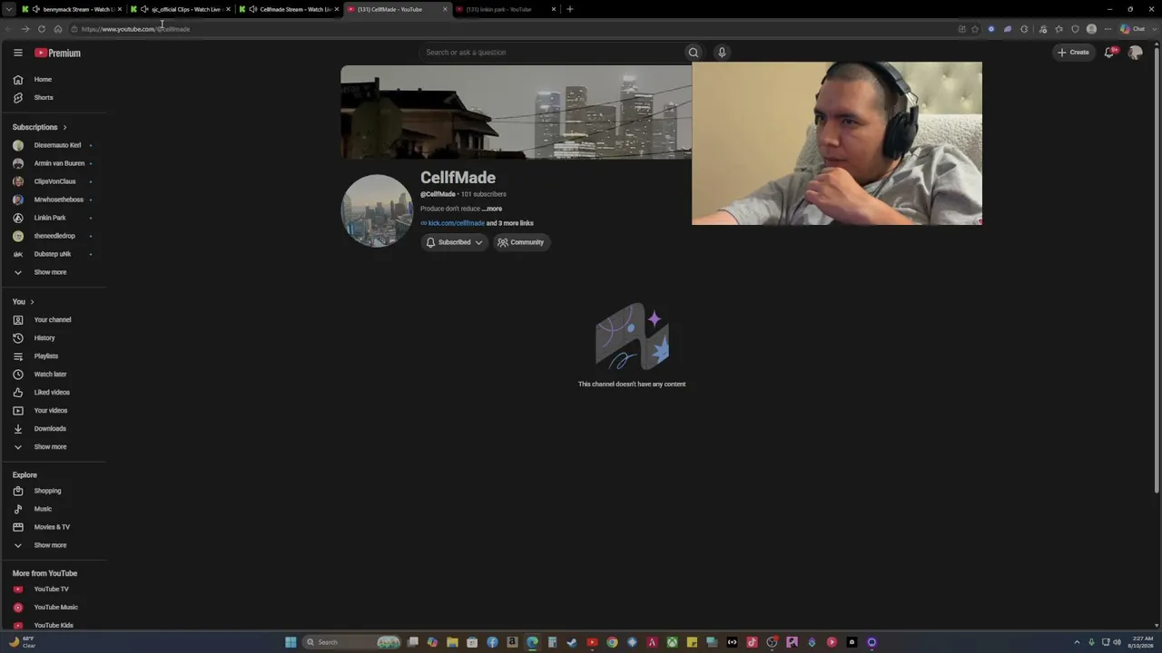Expand the Subscriptions section chevron
Image resolution: width=1162 pixels, height=653 pixels.
(x=64, y=128)
